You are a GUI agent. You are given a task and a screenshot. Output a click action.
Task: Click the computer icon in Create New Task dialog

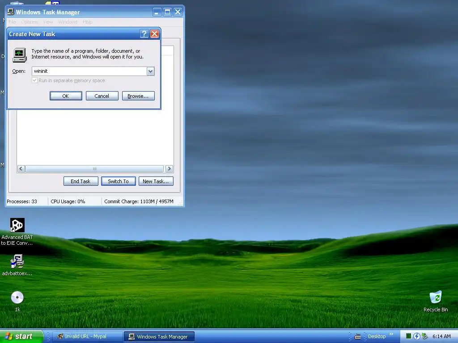(x=20, y=55)
